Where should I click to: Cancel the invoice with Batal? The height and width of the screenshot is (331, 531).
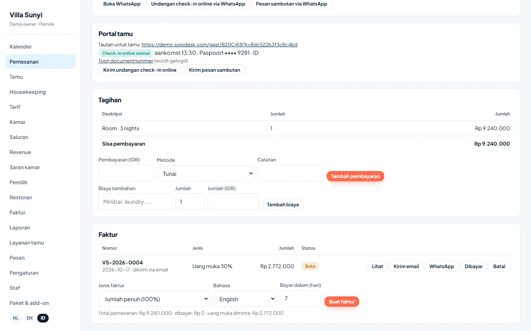[499, 266]
